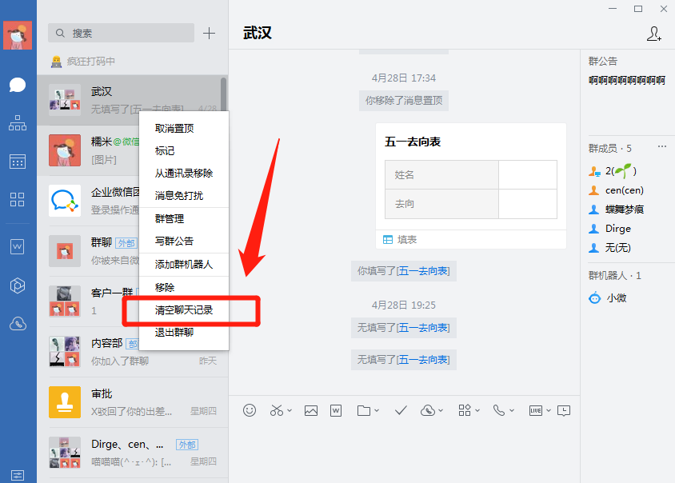
Task: Open the messages chat bubble icon
Action: pyautogui.click(x=18, y=85)
